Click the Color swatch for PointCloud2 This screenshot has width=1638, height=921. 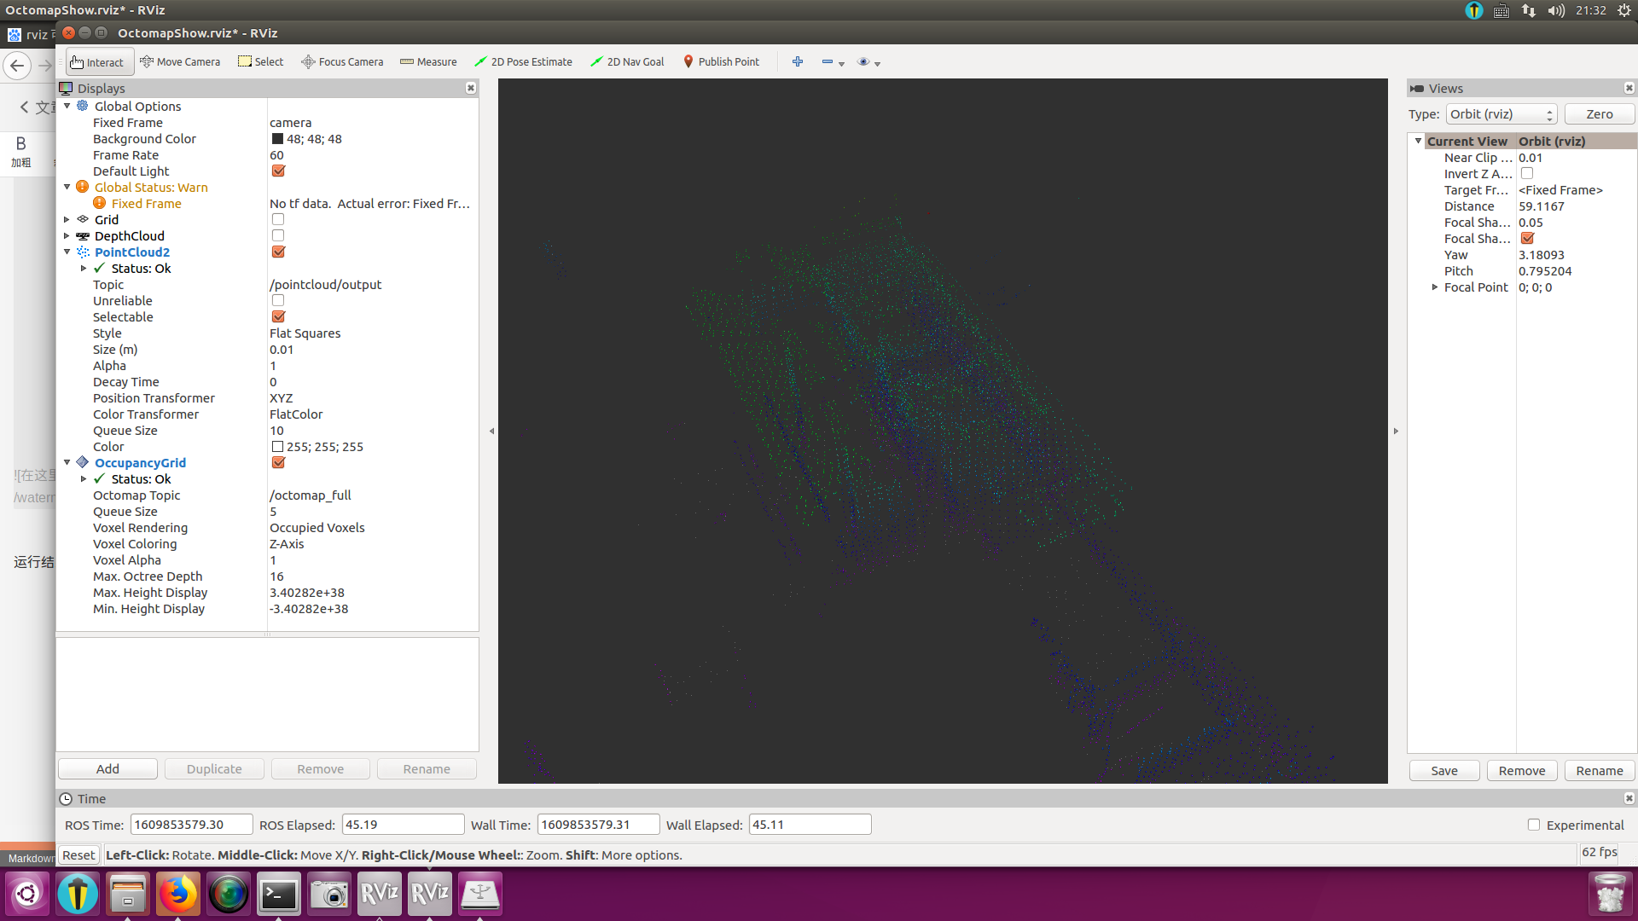276,447
